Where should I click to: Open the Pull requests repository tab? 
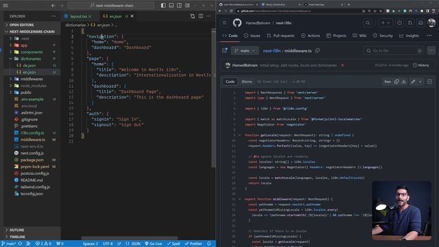tap(281, 36)
